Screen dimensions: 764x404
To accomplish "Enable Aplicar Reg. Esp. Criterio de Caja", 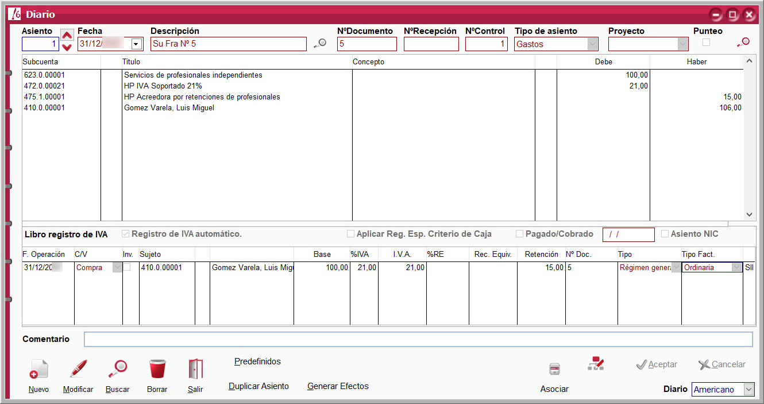I will tap(350, 234).
